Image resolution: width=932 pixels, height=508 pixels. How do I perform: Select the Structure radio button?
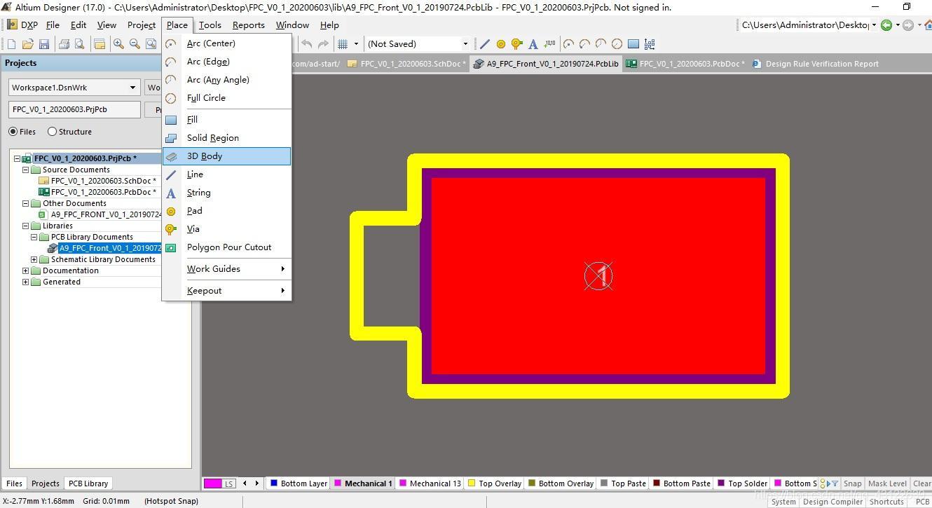coord(52,132)
